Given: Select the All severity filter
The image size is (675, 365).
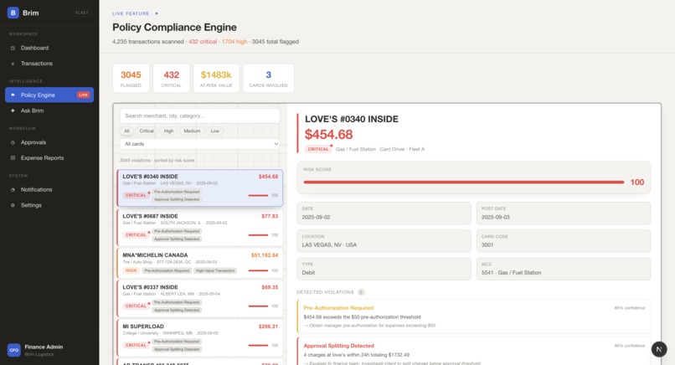Looking at the screenshot, I should pos(126,131).
